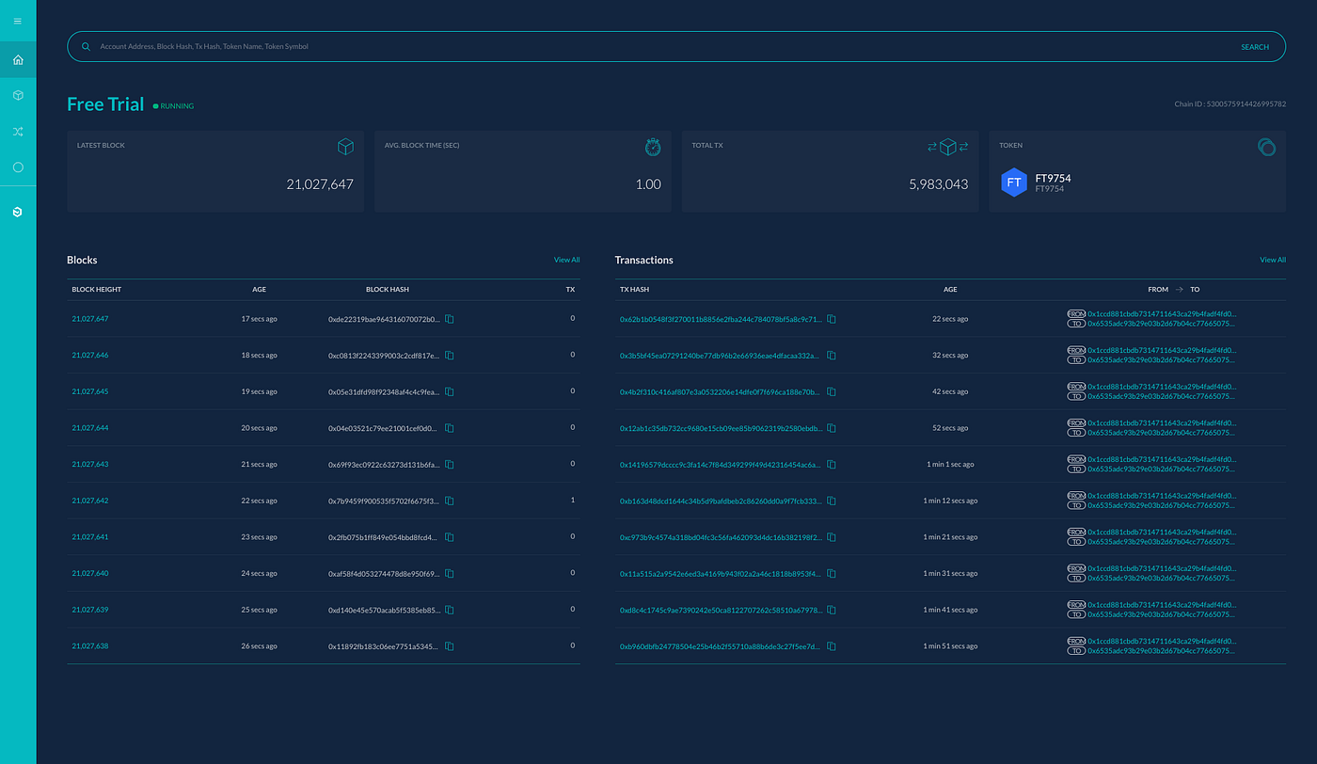This screenshot has height=764, width=1317.
Task: Click View All for Blocks
Action: point(566,260)
